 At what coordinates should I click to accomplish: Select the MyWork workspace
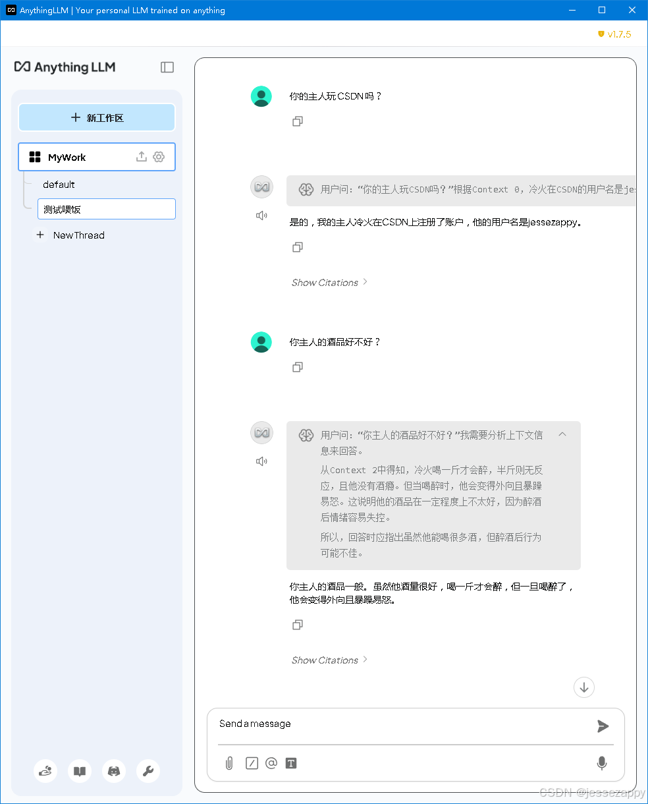point(97,157)
